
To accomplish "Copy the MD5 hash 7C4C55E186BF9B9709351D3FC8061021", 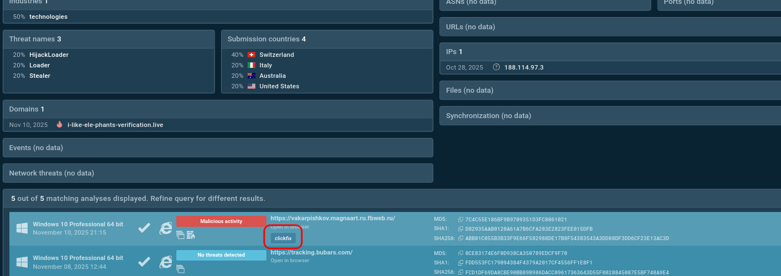I will 460,220.
